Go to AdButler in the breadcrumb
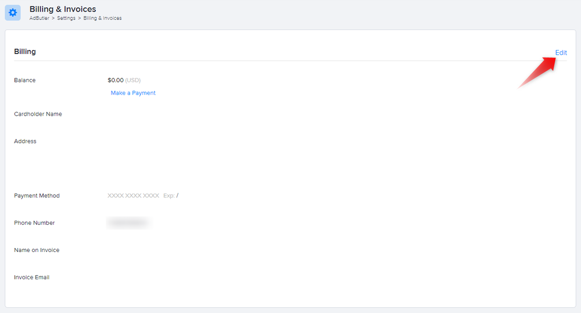The width and height of the screenshot is (581, 313). coord(40,18)
